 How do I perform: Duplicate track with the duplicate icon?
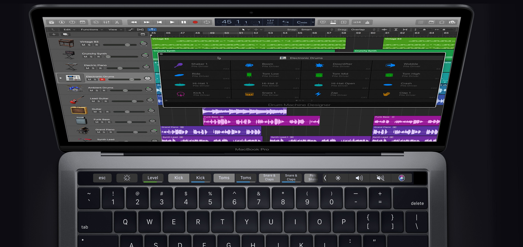pyautogui.click(x=66, y=34)
